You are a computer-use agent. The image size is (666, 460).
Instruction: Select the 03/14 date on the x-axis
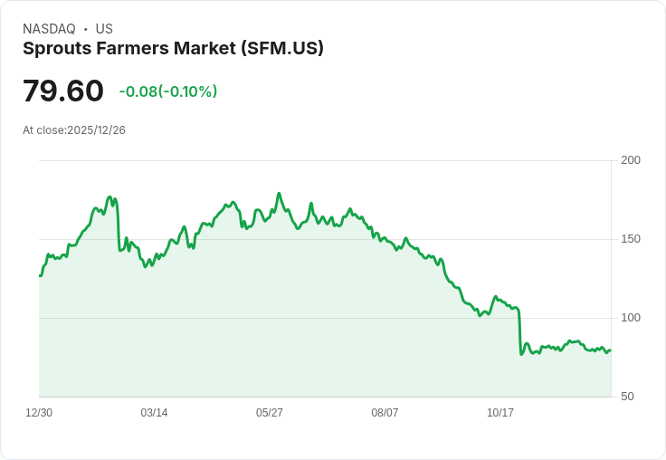154,413
